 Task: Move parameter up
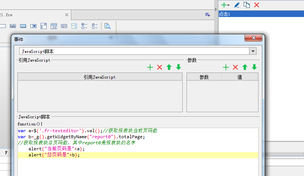tap(245, 67)
